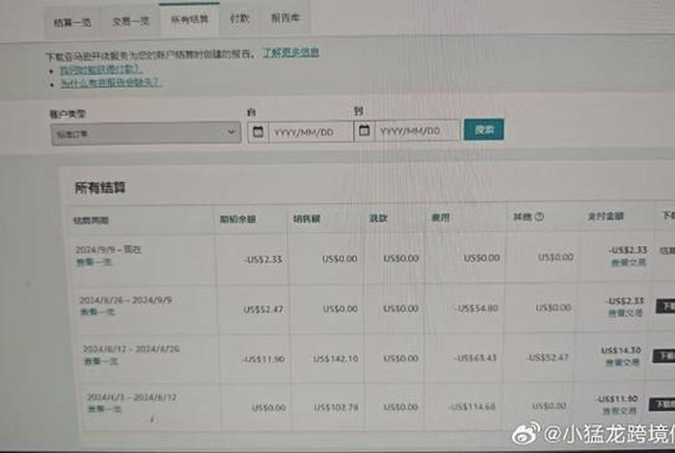Click the 退款 column header

pos(378,218)
